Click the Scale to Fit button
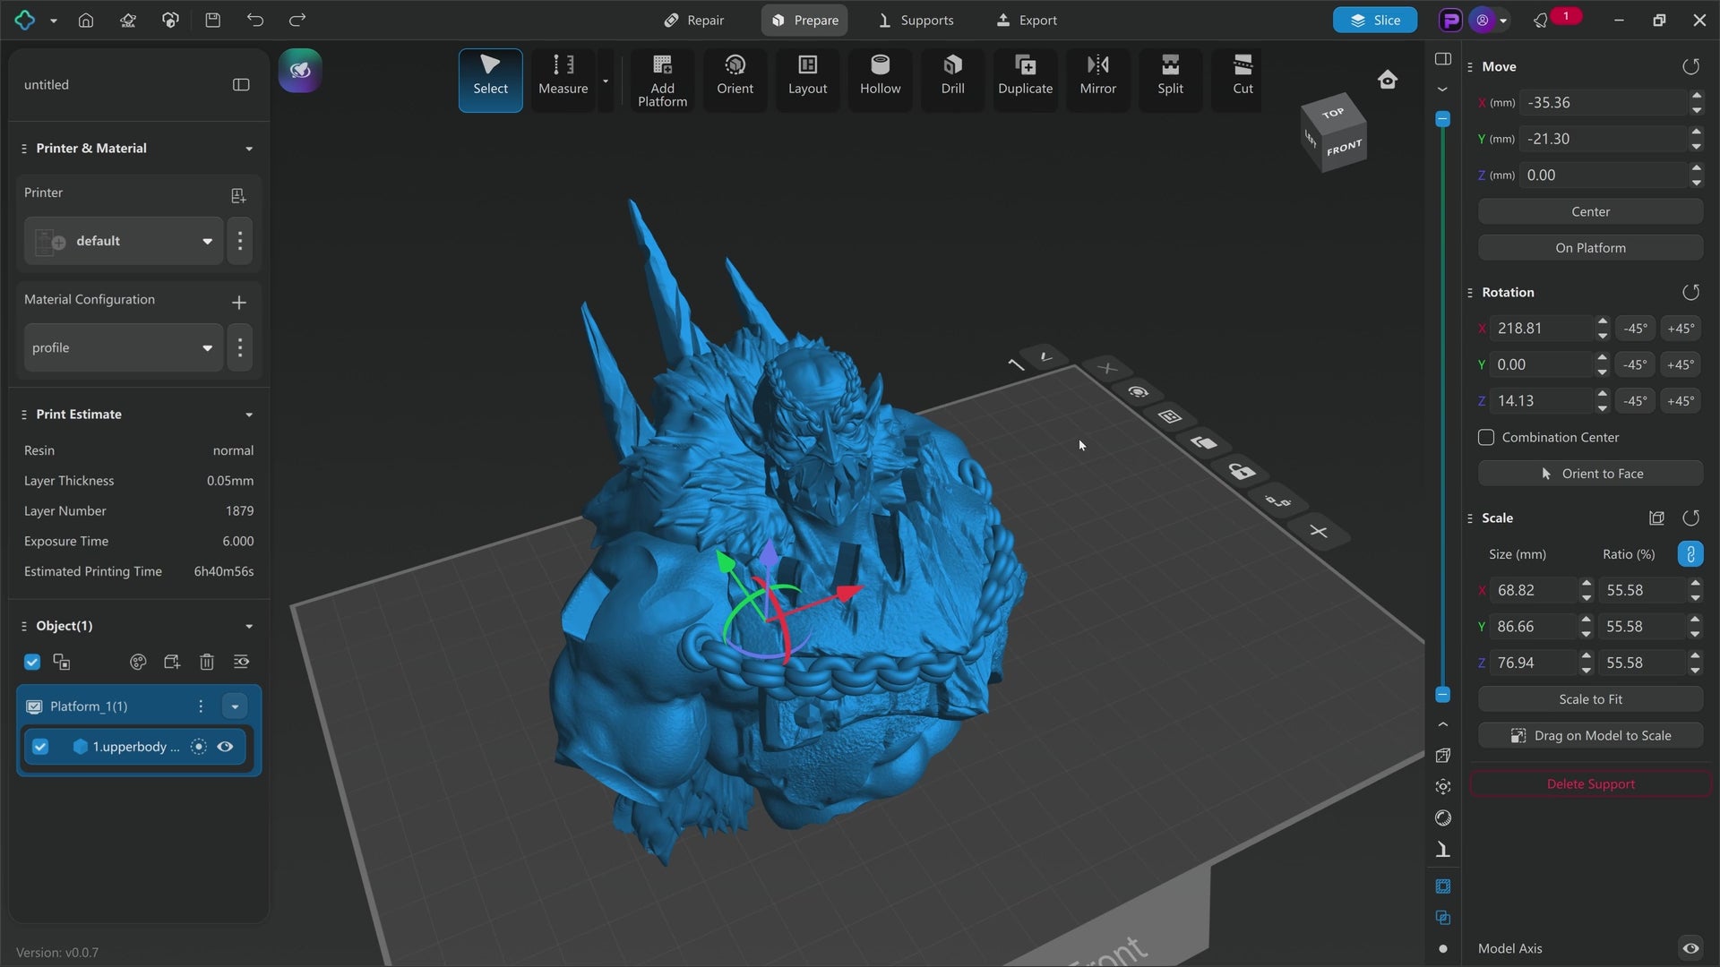 pos(1590,699)
